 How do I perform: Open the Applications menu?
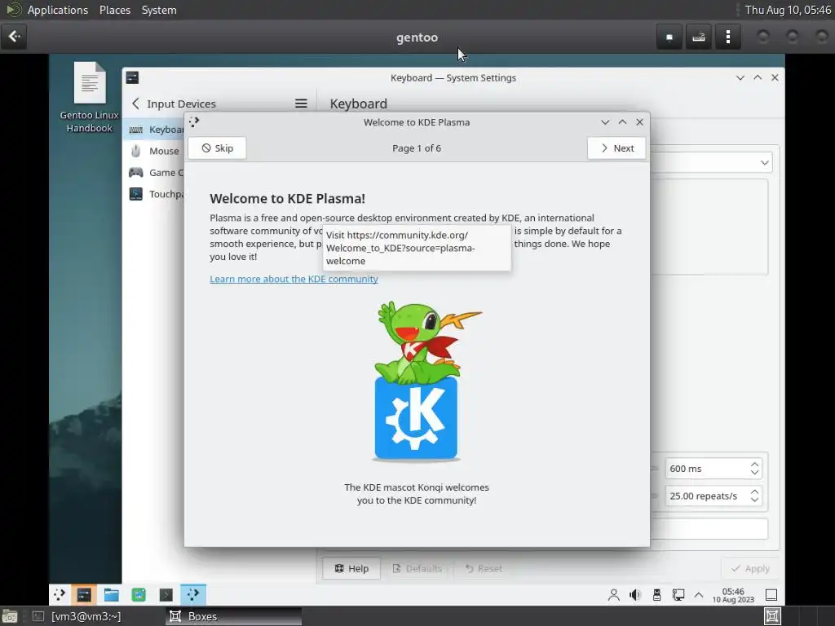click(58, 10)
